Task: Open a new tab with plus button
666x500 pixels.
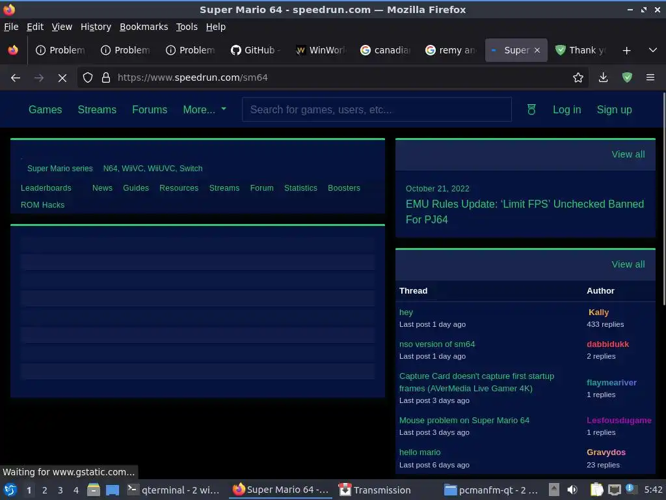Action: (x=626, y=51)
